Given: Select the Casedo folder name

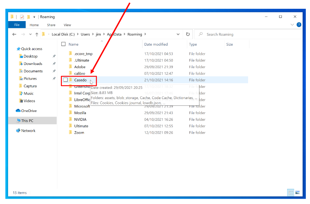Looking at the screenshot, I should click(81, 80).
